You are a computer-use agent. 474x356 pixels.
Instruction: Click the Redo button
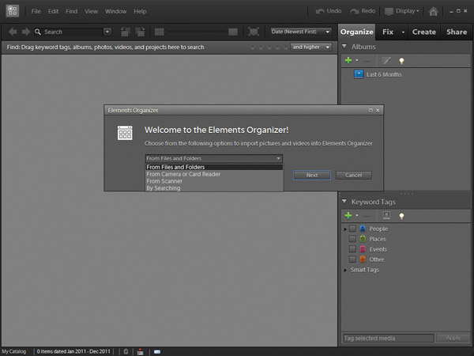(x=363, y=11)
